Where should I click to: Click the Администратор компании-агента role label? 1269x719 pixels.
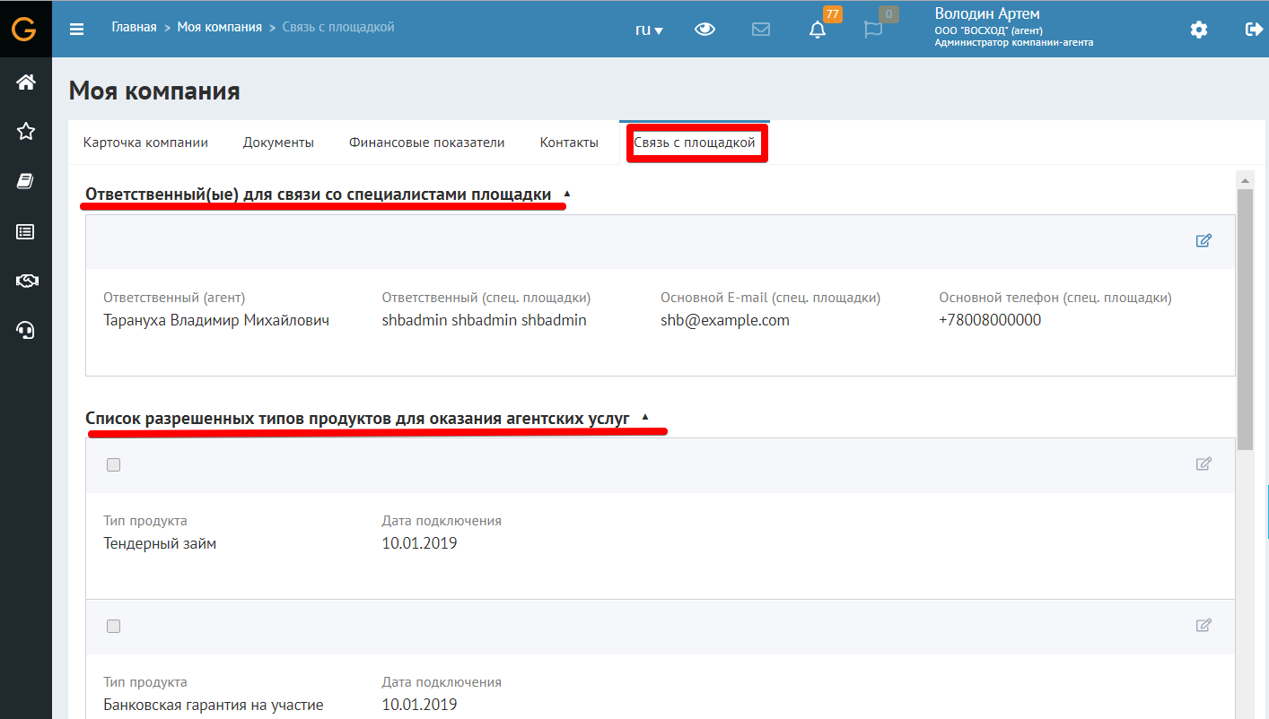(1014, 42)
